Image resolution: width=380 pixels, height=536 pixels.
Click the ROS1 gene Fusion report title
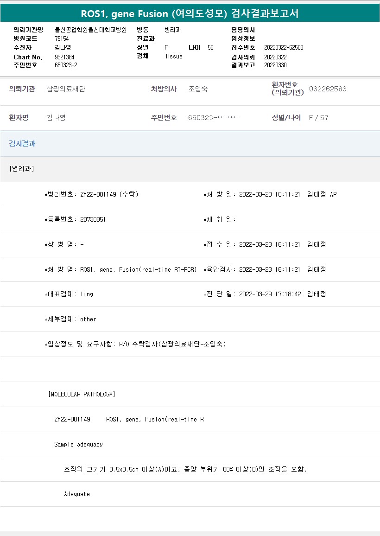point(190,14)
